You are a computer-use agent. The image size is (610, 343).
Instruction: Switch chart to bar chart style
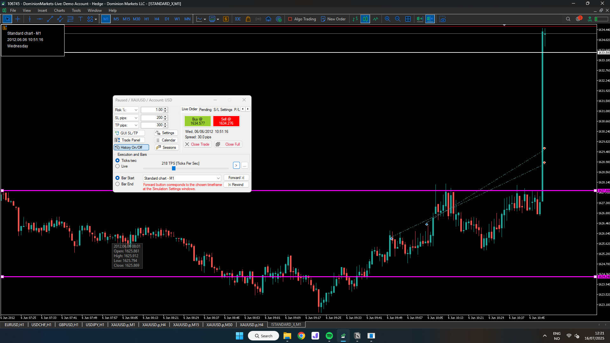[x=355, y=19]
